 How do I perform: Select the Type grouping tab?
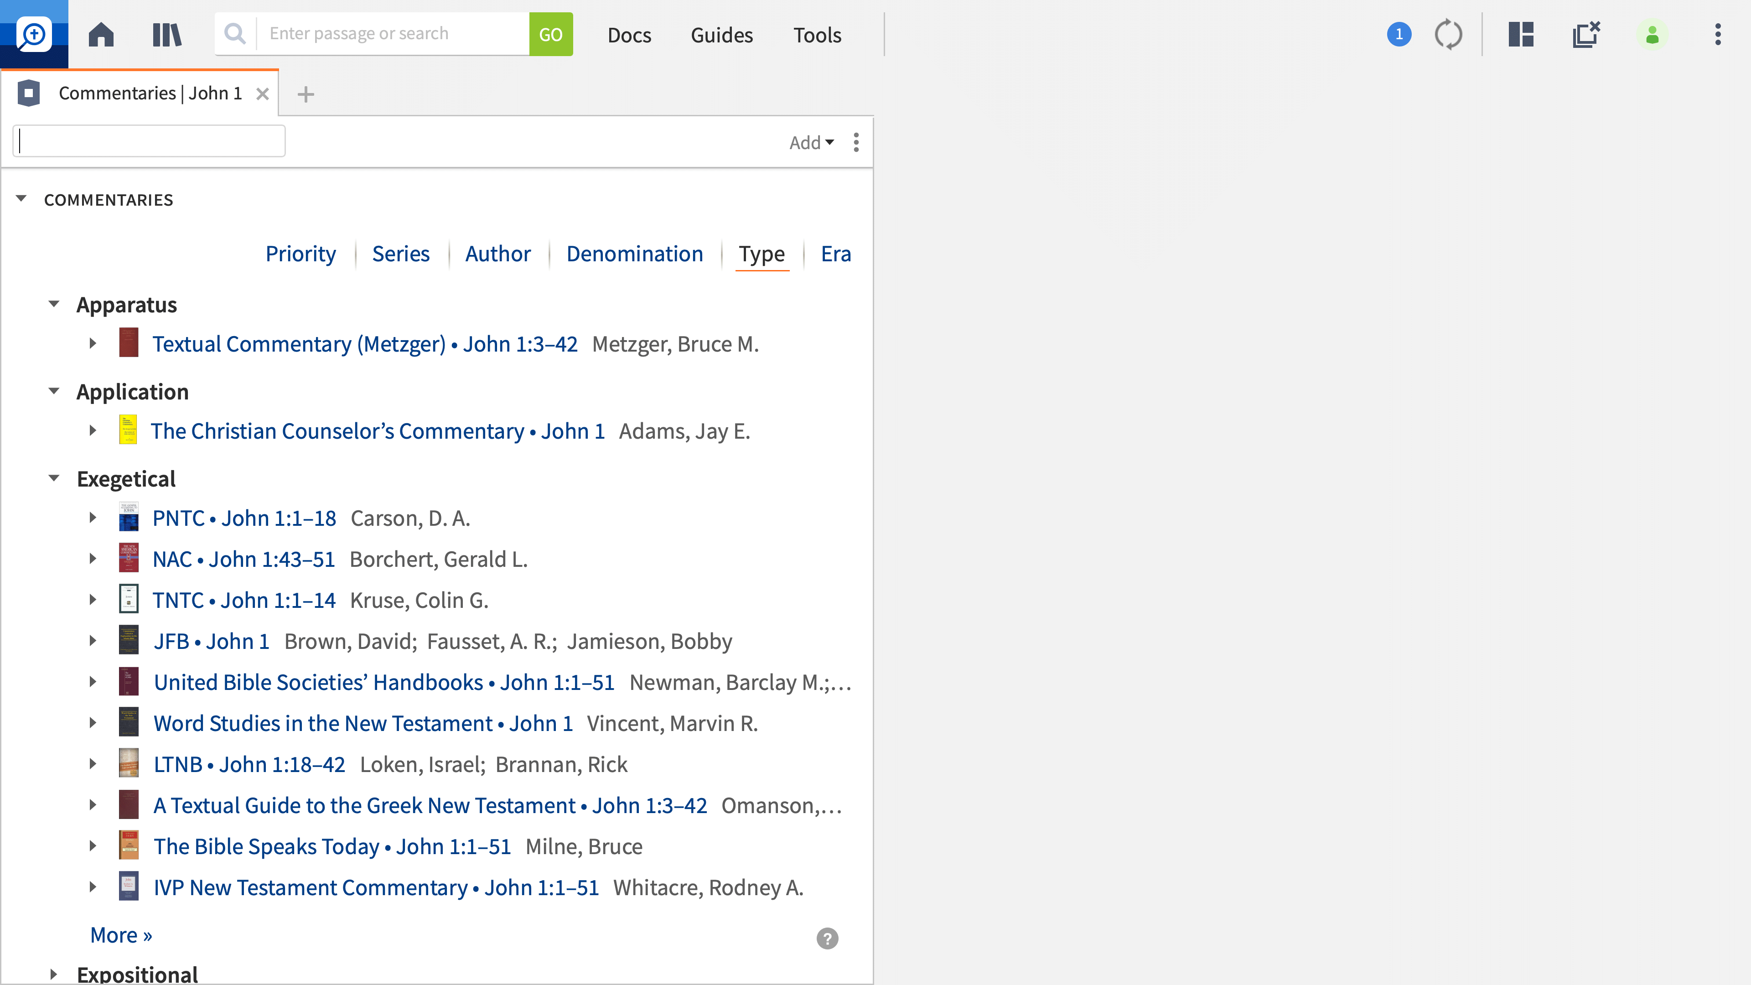762,254
